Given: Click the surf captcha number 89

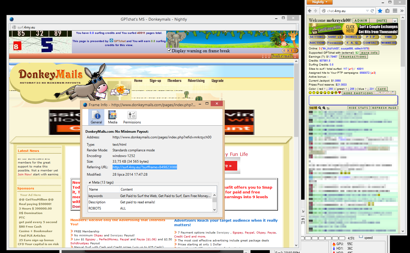Looking at the screenshot, I should (58, 34).
